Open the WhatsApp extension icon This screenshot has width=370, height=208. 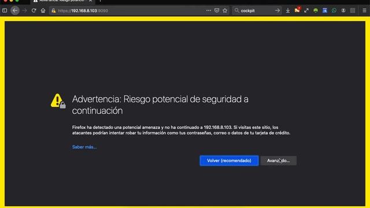pyautogui.click(x=334, y=10)
